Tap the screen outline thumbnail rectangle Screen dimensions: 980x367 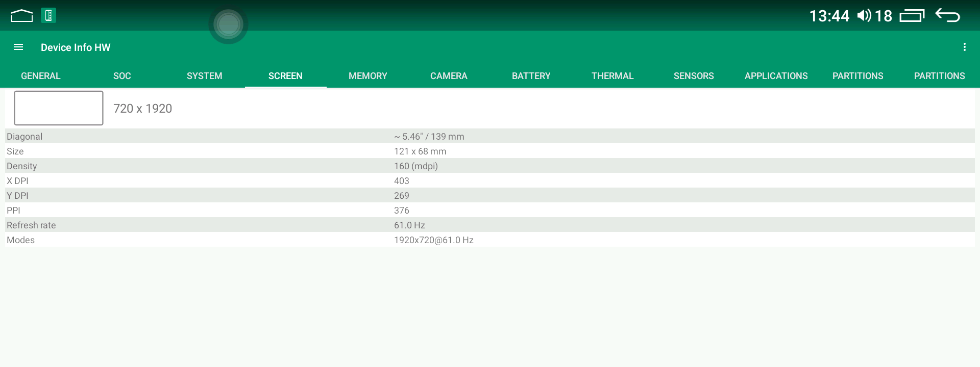pos(59,108)
